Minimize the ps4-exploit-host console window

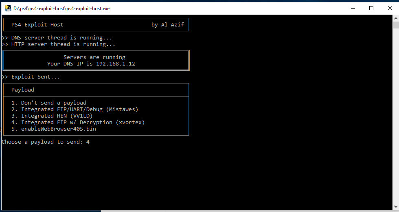[353, 8]
